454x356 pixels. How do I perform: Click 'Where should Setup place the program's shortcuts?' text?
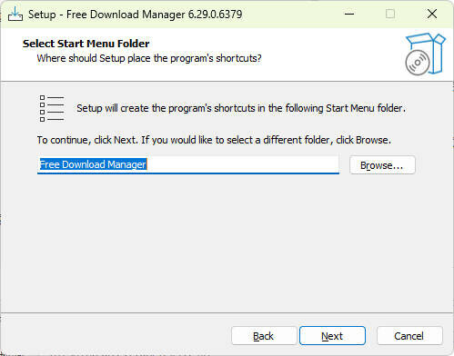[x=149, y=58]
